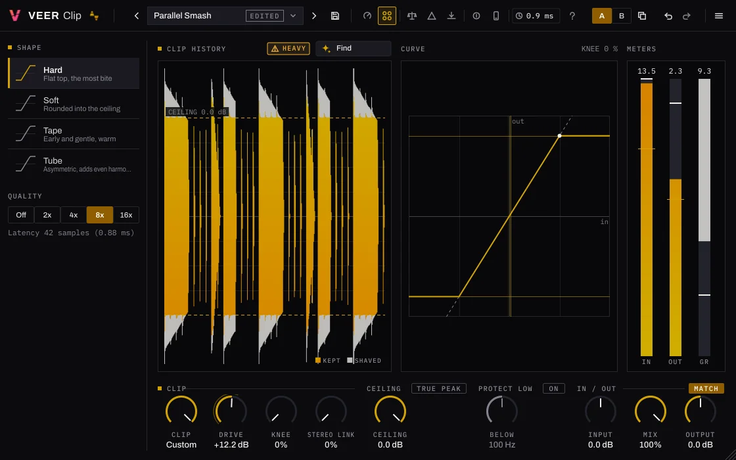Click the 100 Hz below value

[x=502, y=445]
